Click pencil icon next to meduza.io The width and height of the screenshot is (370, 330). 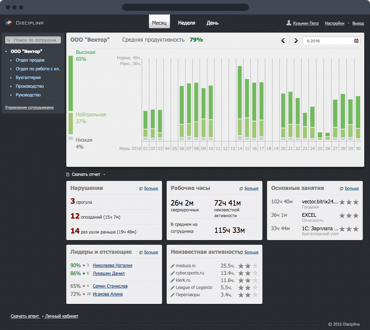point(172,266)
